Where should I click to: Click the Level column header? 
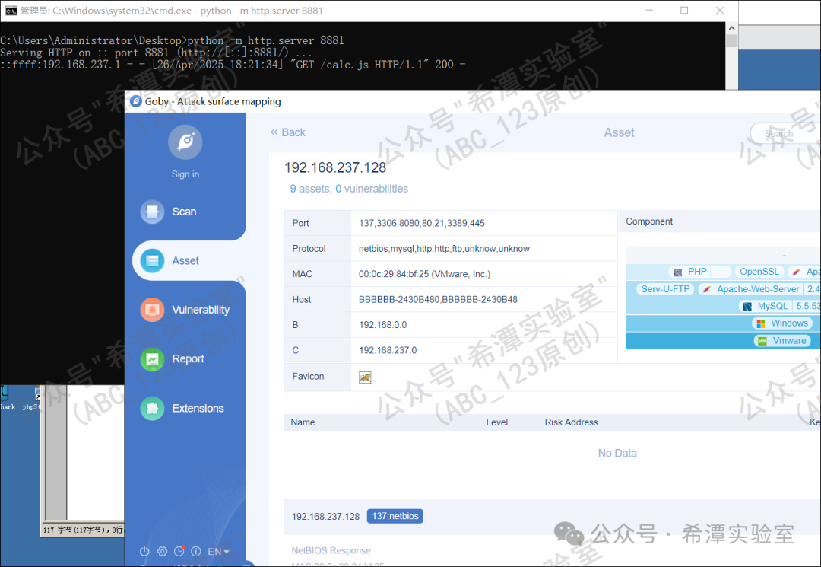[x=497, y=422]
